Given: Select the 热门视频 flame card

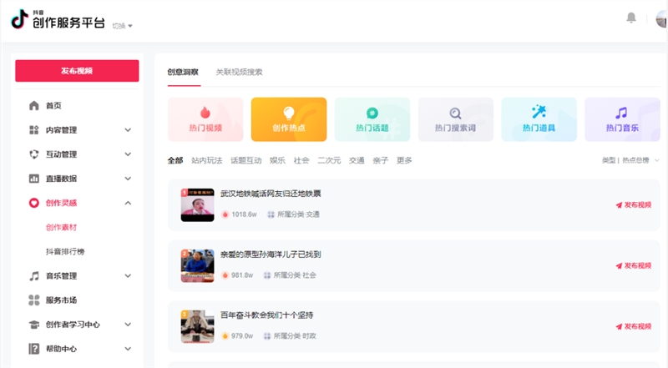Looking at the screenshot, I should (x=205, y=119).
